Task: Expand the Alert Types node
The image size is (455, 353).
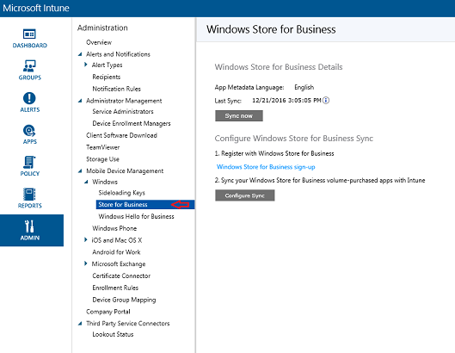Action: pyautogui.click(x=86, y=65)
